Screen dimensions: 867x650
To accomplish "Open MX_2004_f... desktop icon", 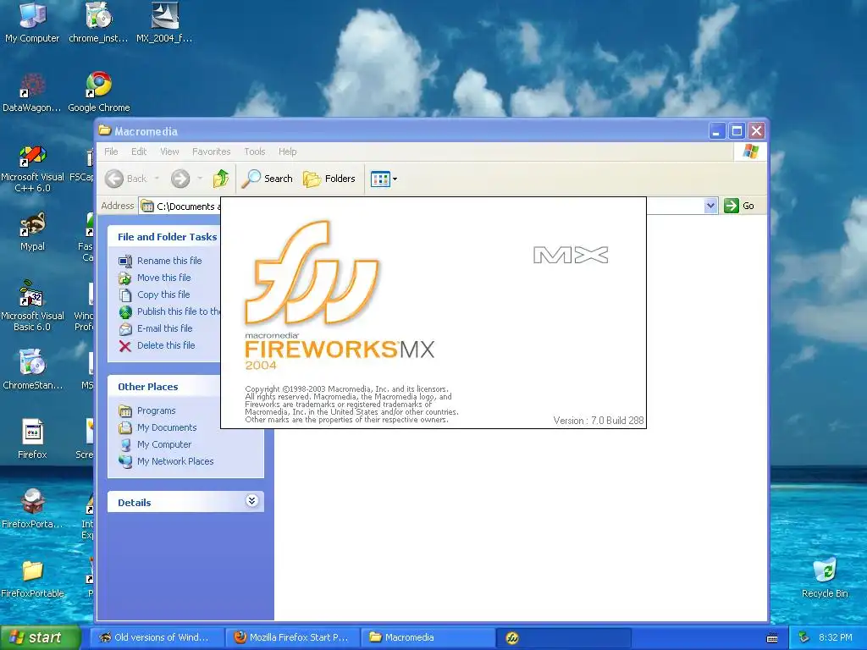I will 164,22.
